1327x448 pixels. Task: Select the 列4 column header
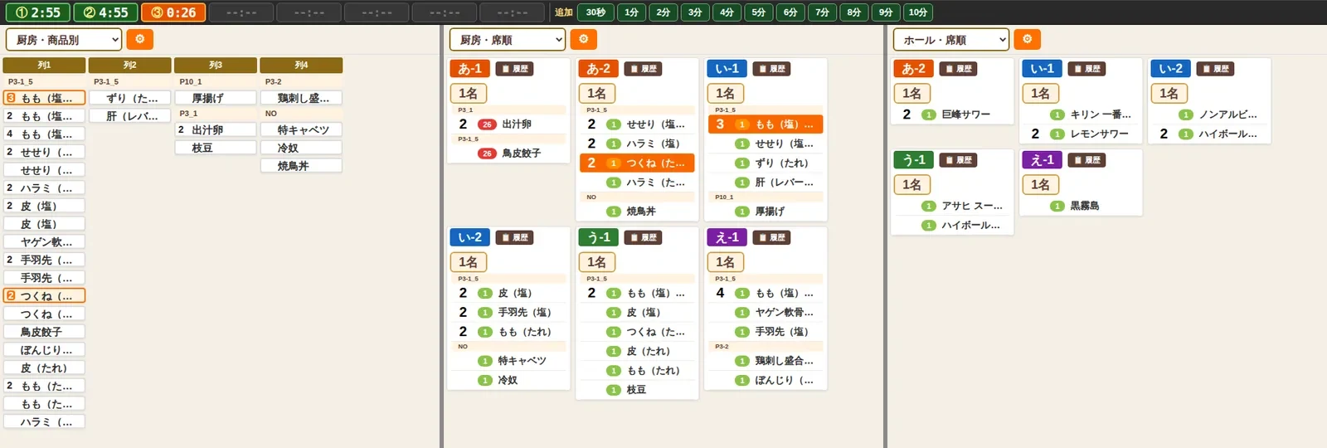click(x=301, y=65)
